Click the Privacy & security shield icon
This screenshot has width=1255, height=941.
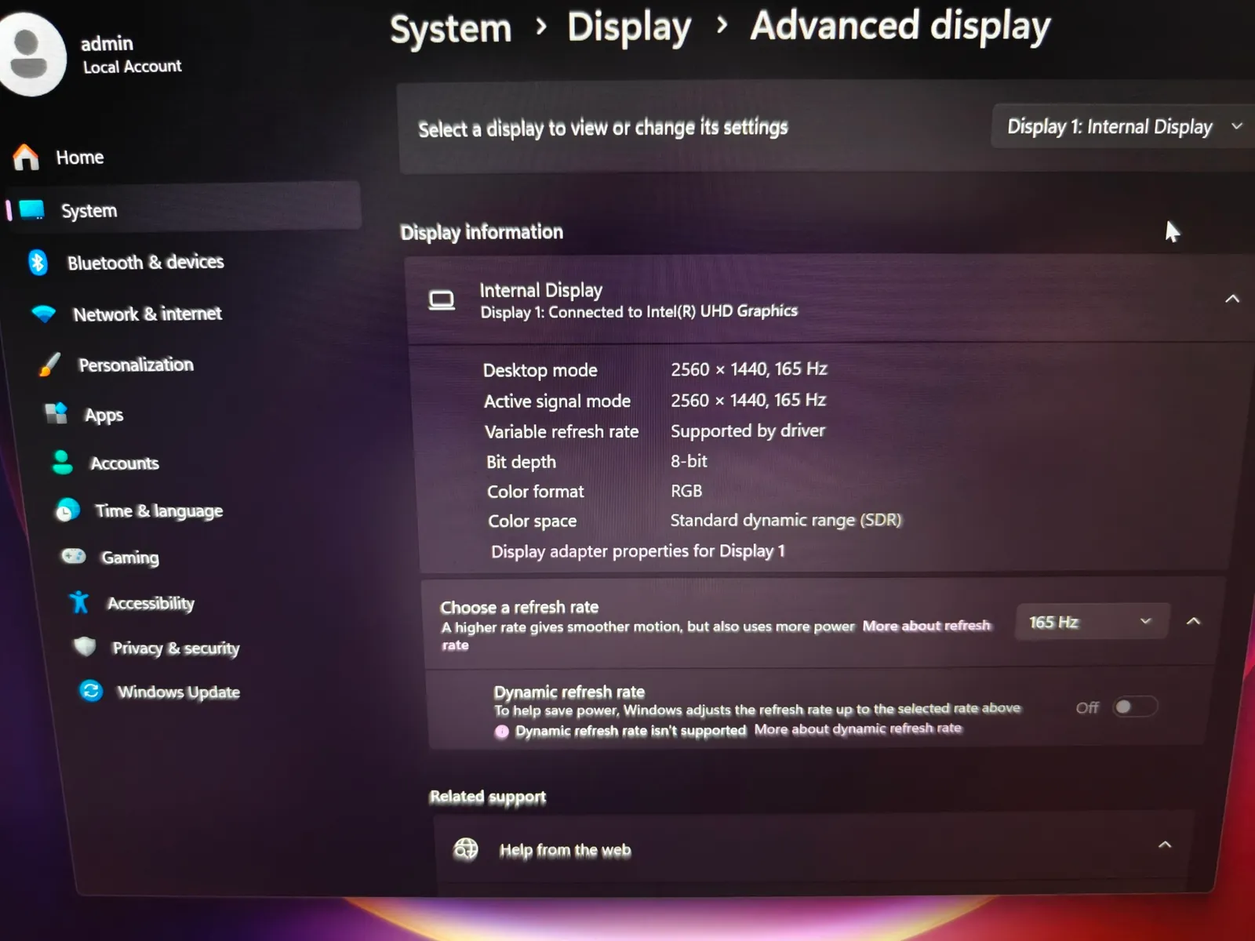tap(85, 647)
